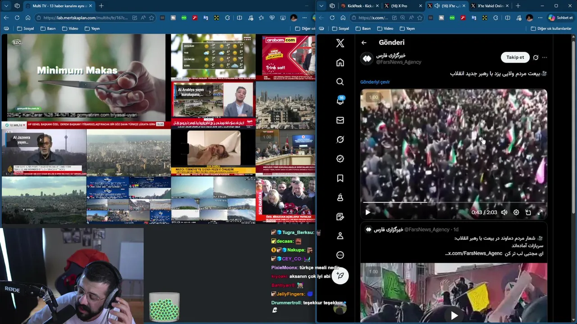This screenshot has width=577, height=324.
Task: Mute the playing X tab via speaker icon
Action: tap(437, 6)
